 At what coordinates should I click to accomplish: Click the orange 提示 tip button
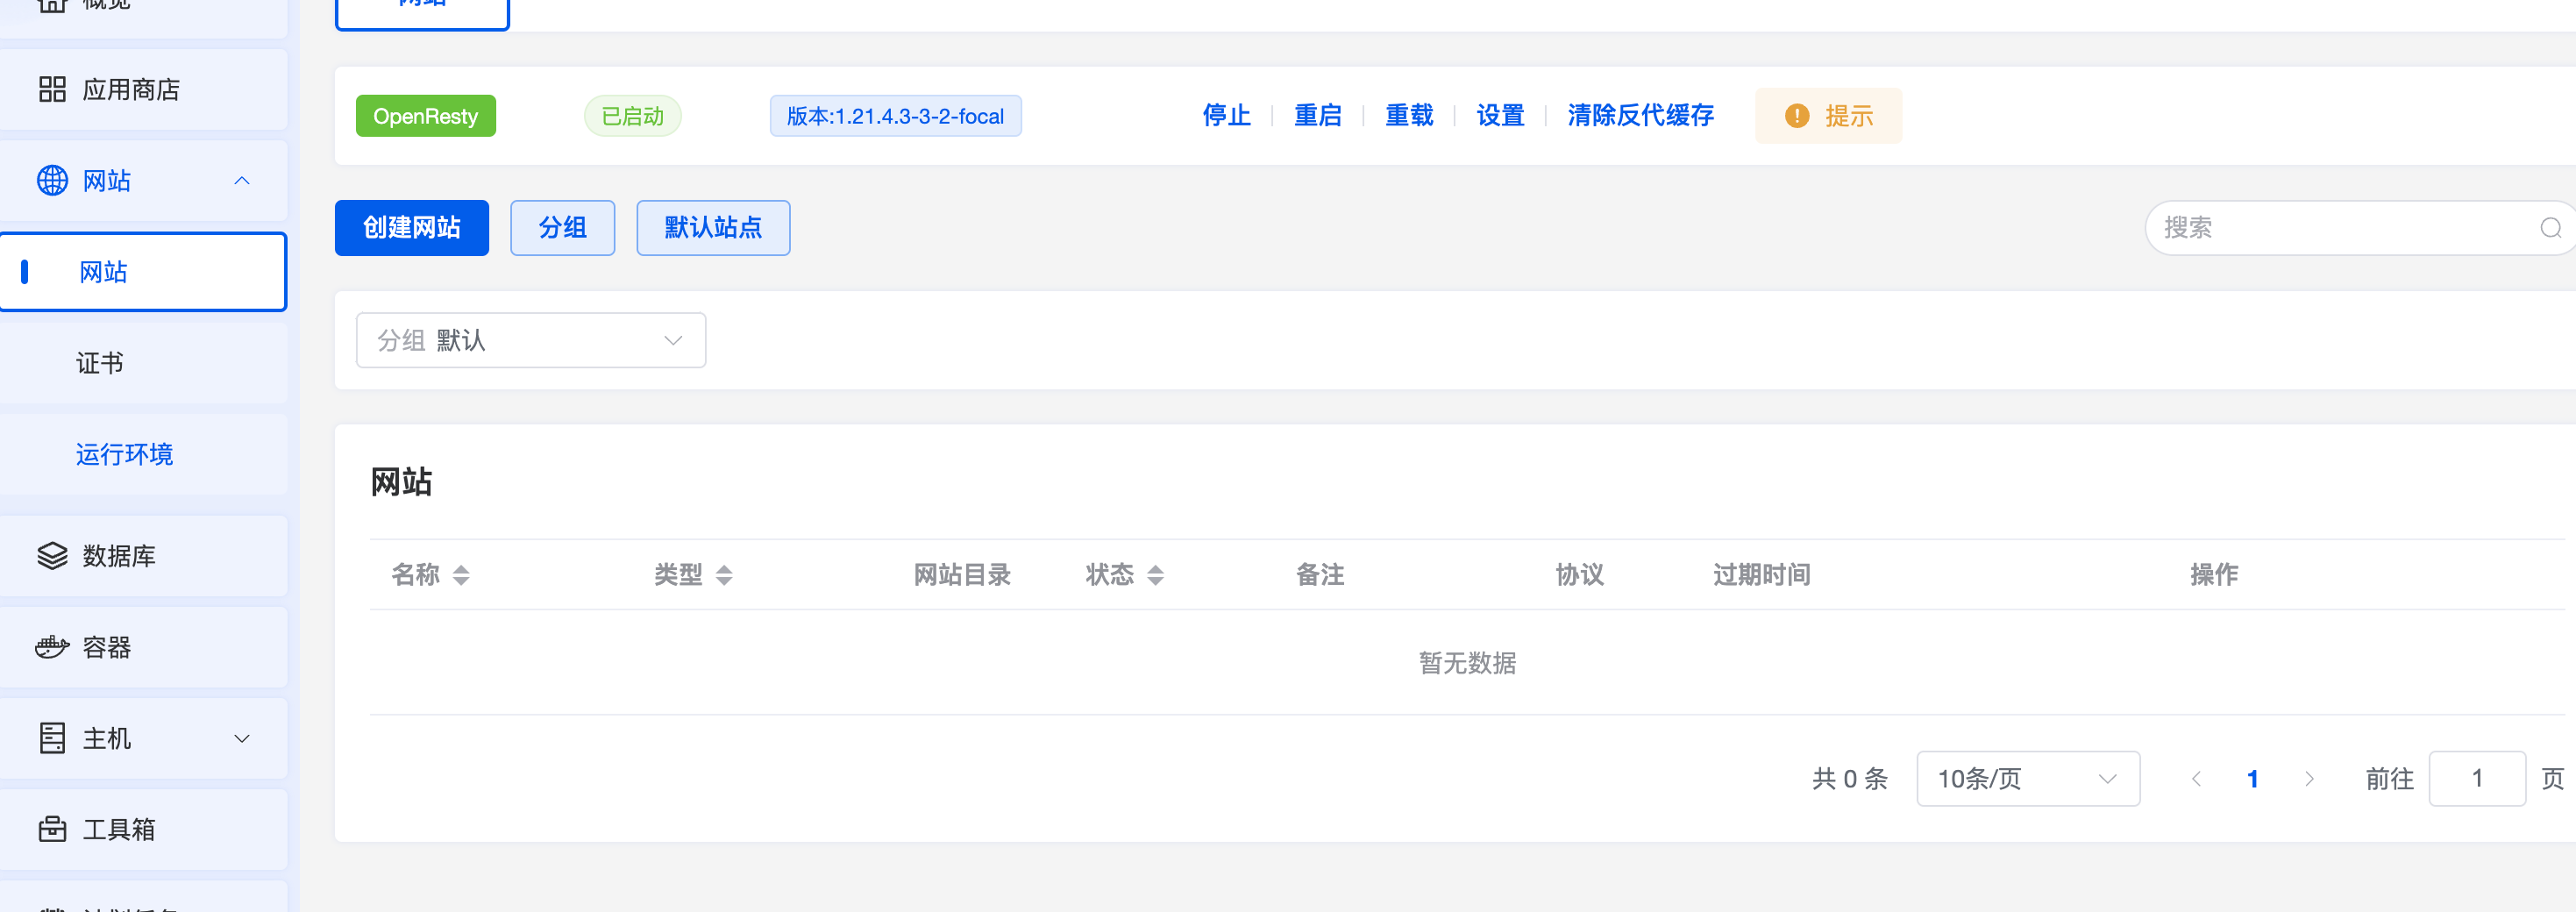click(x=1829, y=116)
